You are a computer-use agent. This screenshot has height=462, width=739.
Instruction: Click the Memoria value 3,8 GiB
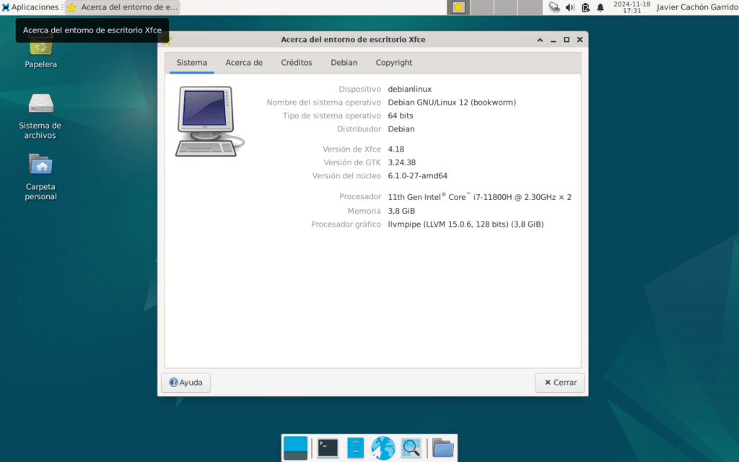[x=401, y=211]
